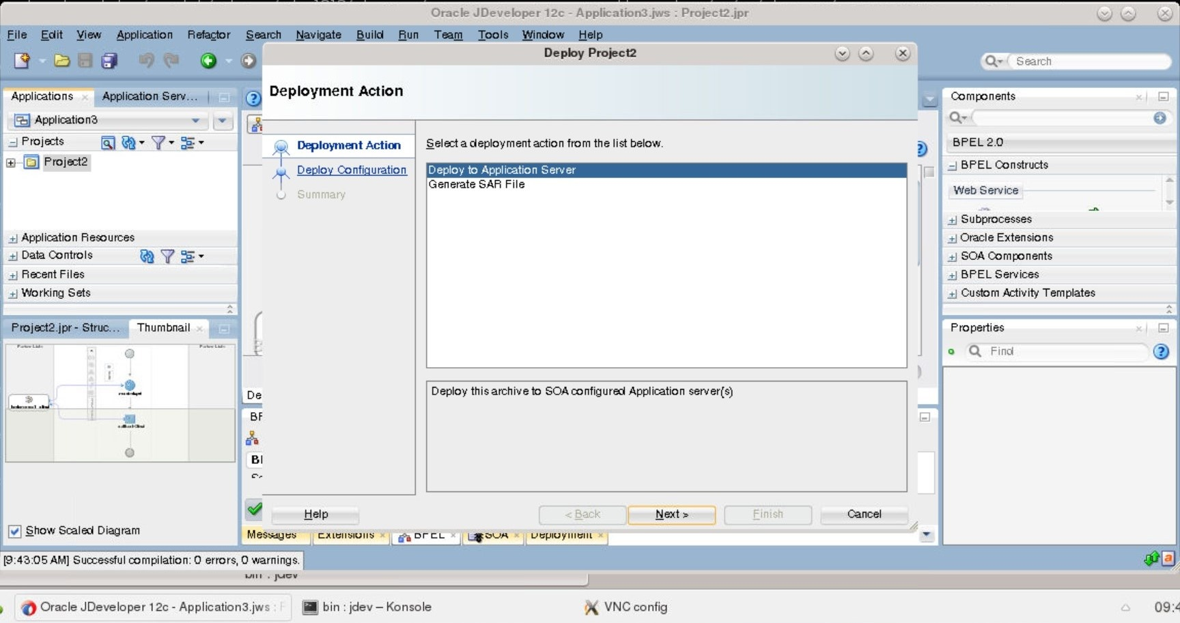Screen dimensions: 1180x623
Task: Switch to the Application Servers tab
Action: coord(150,96)
